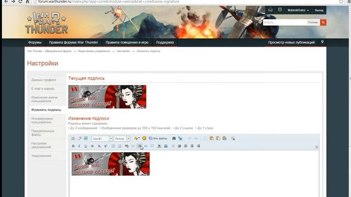Click the Выход logout link
The image size is (351, 197).
[319, 10]
